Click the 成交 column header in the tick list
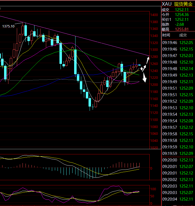Viewport: 195px width, 206px height. 183,35
